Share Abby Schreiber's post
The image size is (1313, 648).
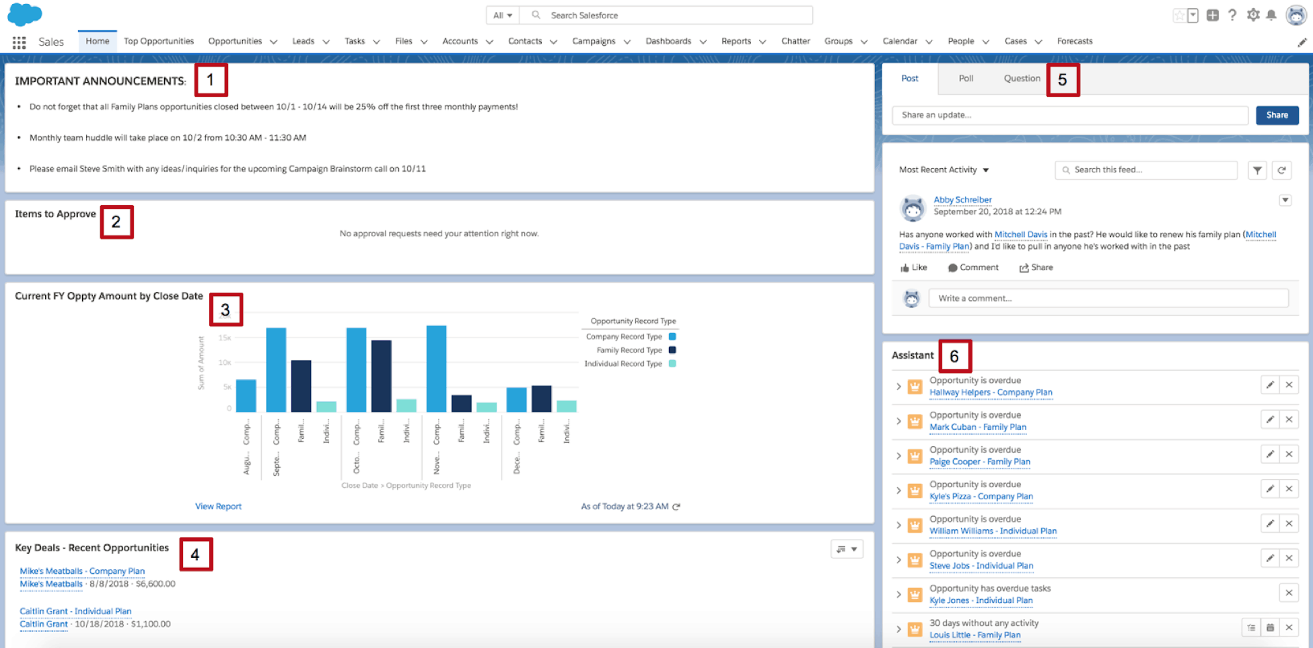click(1036, 268)
